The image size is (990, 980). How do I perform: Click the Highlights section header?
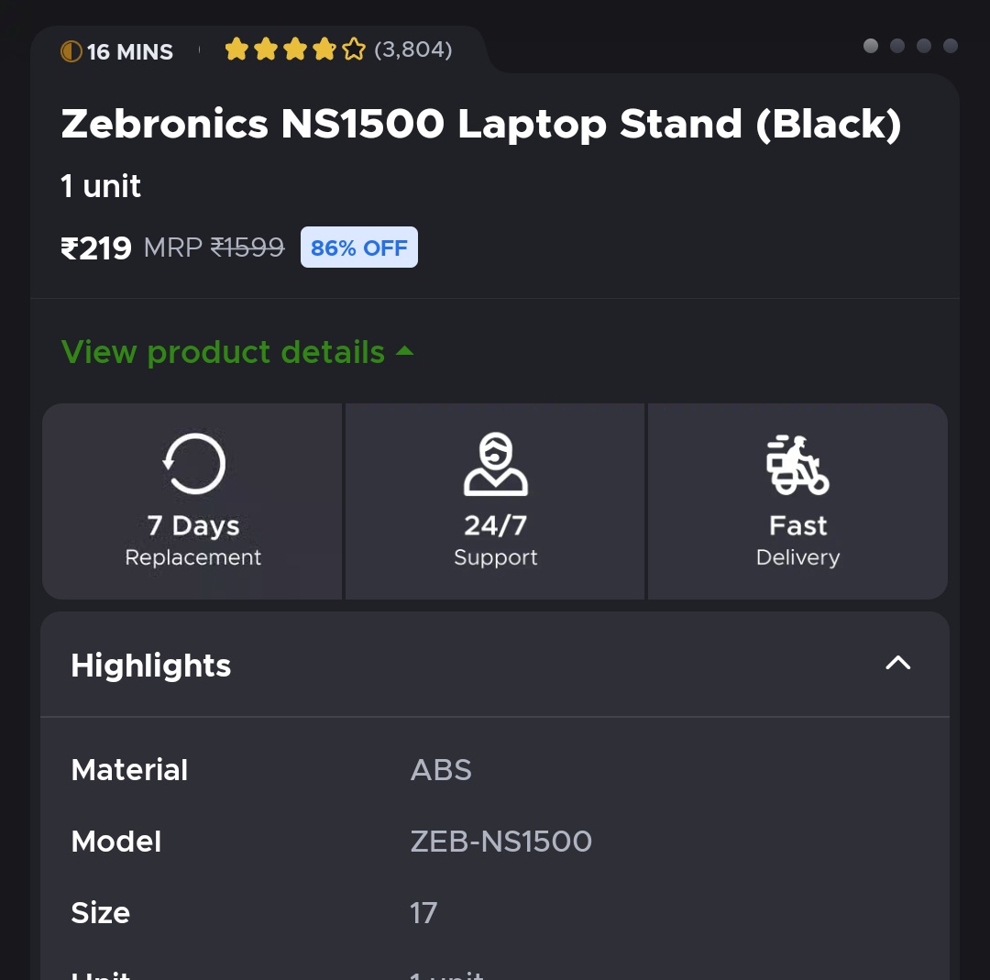[x=151, y=666]
